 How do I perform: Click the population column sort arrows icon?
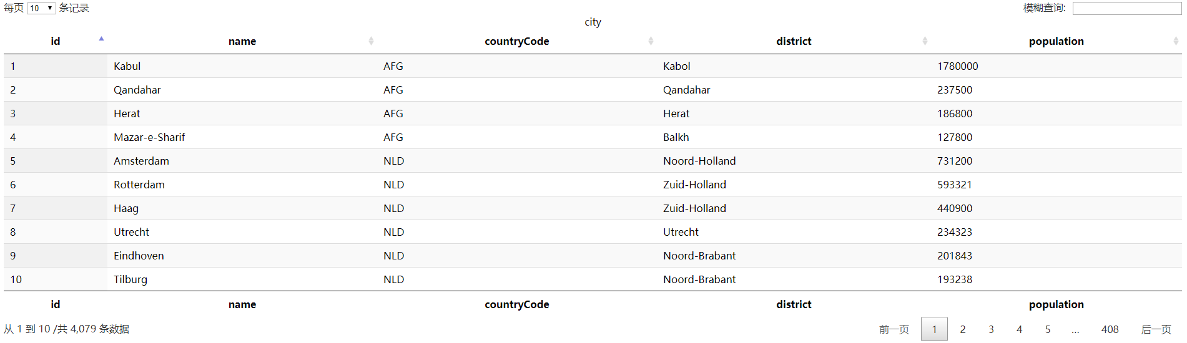1176,41
